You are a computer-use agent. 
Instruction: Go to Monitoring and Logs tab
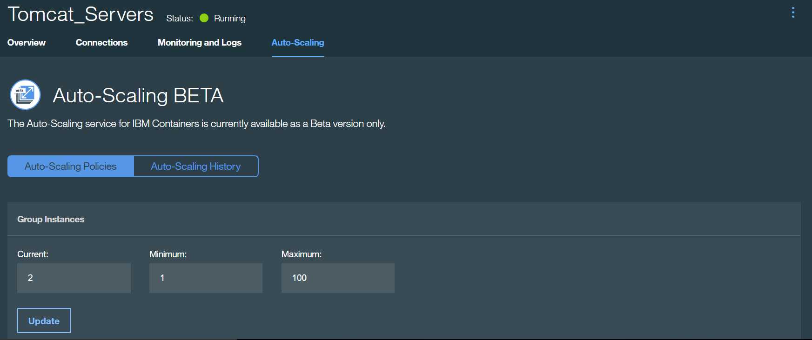(x=200, y=42)
